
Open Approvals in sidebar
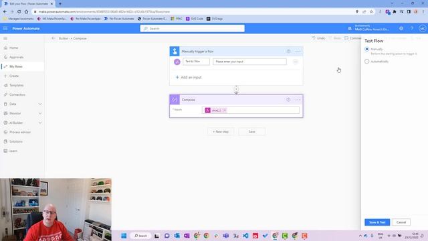[16, 57]
